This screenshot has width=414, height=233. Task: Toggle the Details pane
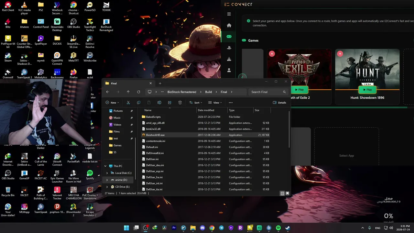(x=279, y=103)
